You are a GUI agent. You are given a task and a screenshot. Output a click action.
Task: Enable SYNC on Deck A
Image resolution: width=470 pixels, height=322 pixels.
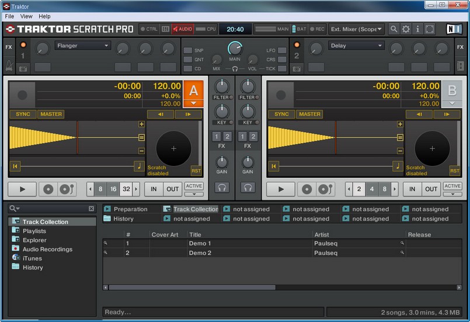coord(23,114)
